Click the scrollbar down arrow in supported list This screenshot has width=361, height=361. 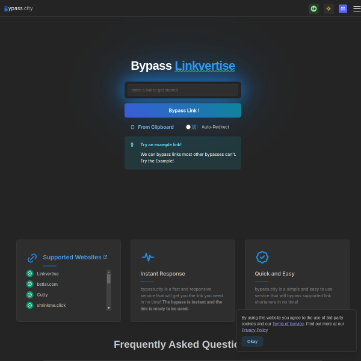(x=109, y=308)
